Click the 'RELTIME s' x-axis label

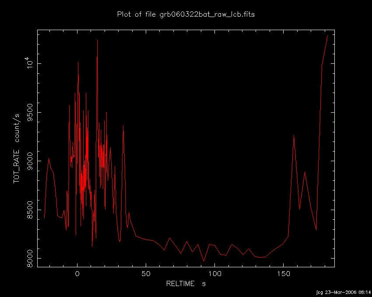[186, 284]
